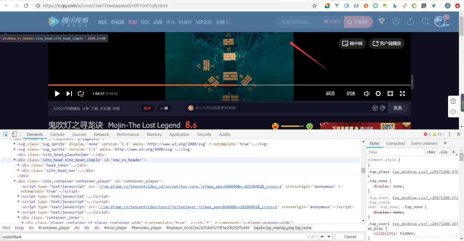Open the 纪录片 navigation item

[x=186, y=22]
